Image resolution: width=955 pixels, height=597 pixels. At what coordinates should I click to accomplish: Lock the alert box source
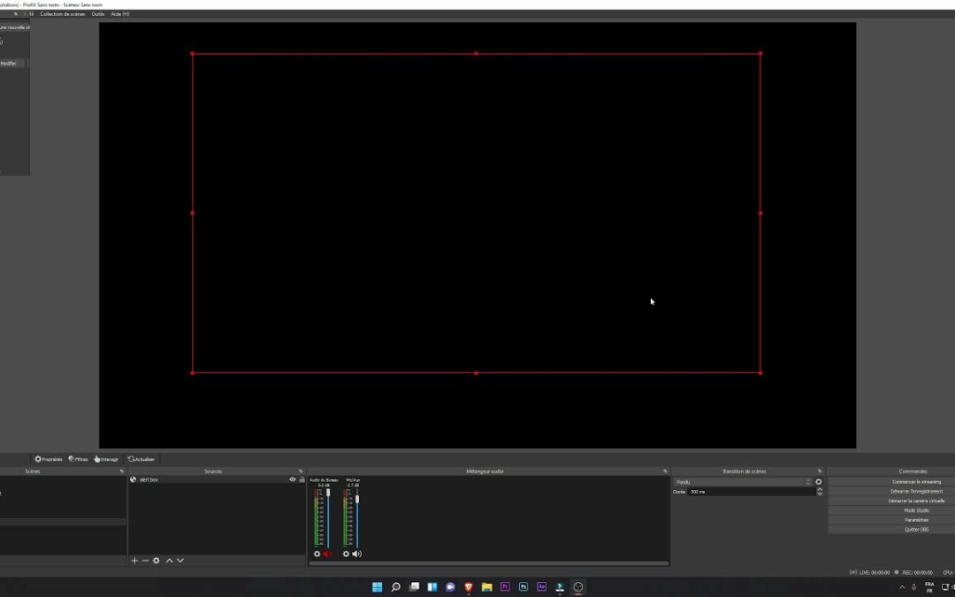(x=303, y=479)
